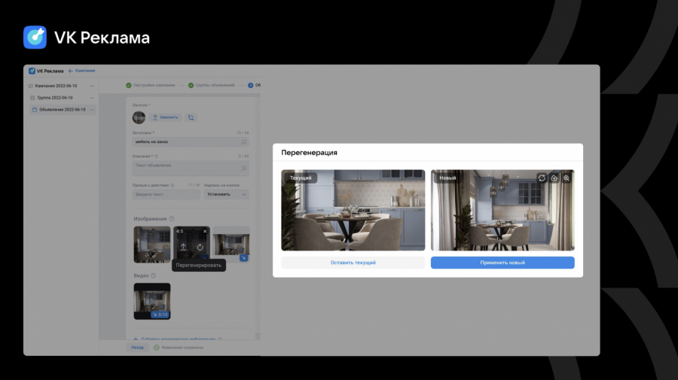The width and height of the screenshot is (678, 380).
Task: Click the regenerate icon on the Новый image
Action: tap(542, 178)
